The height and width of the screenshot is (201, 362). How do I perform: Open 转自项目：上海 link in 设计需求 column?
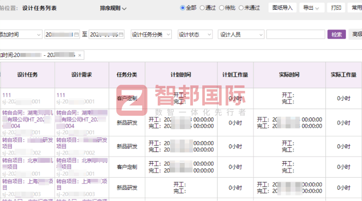(x=82, y=184)
